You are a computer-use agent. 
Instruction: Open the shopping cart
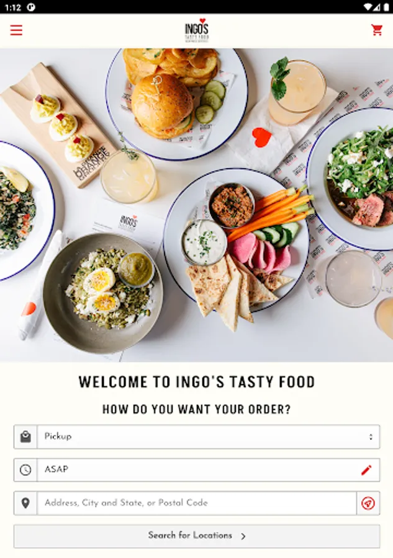[377, 30]
